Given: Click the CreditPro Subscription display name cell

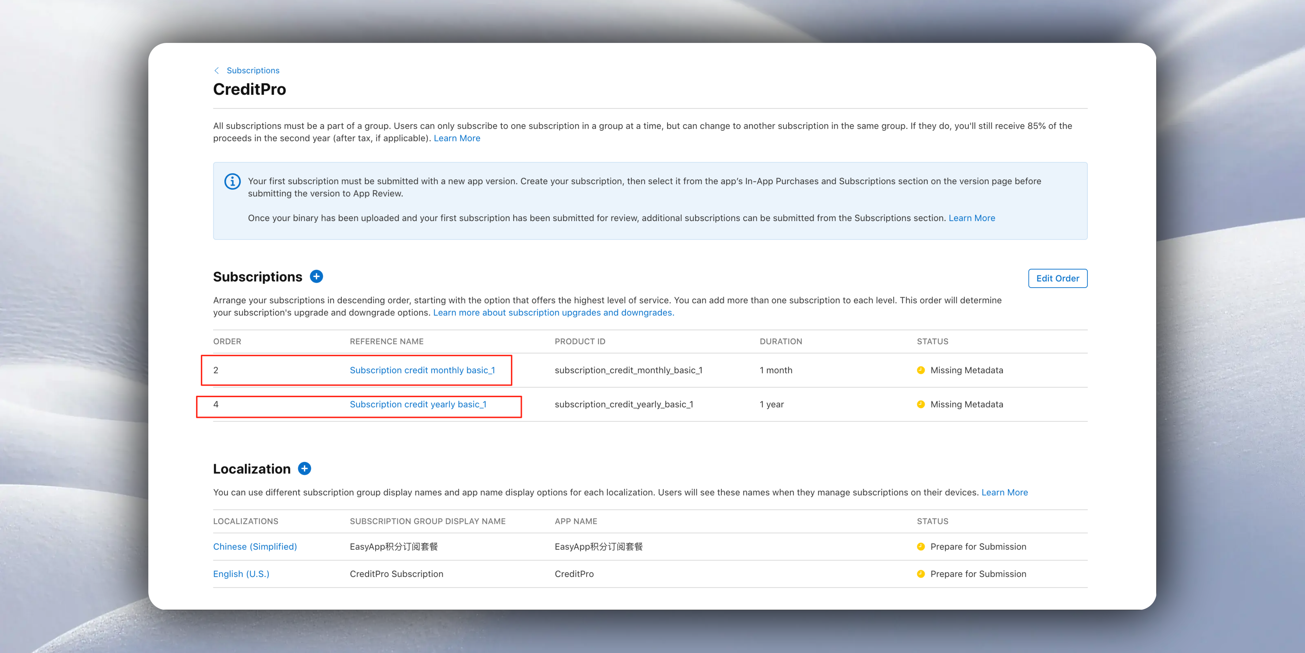Looking at the screenshot, I should 396,574.
